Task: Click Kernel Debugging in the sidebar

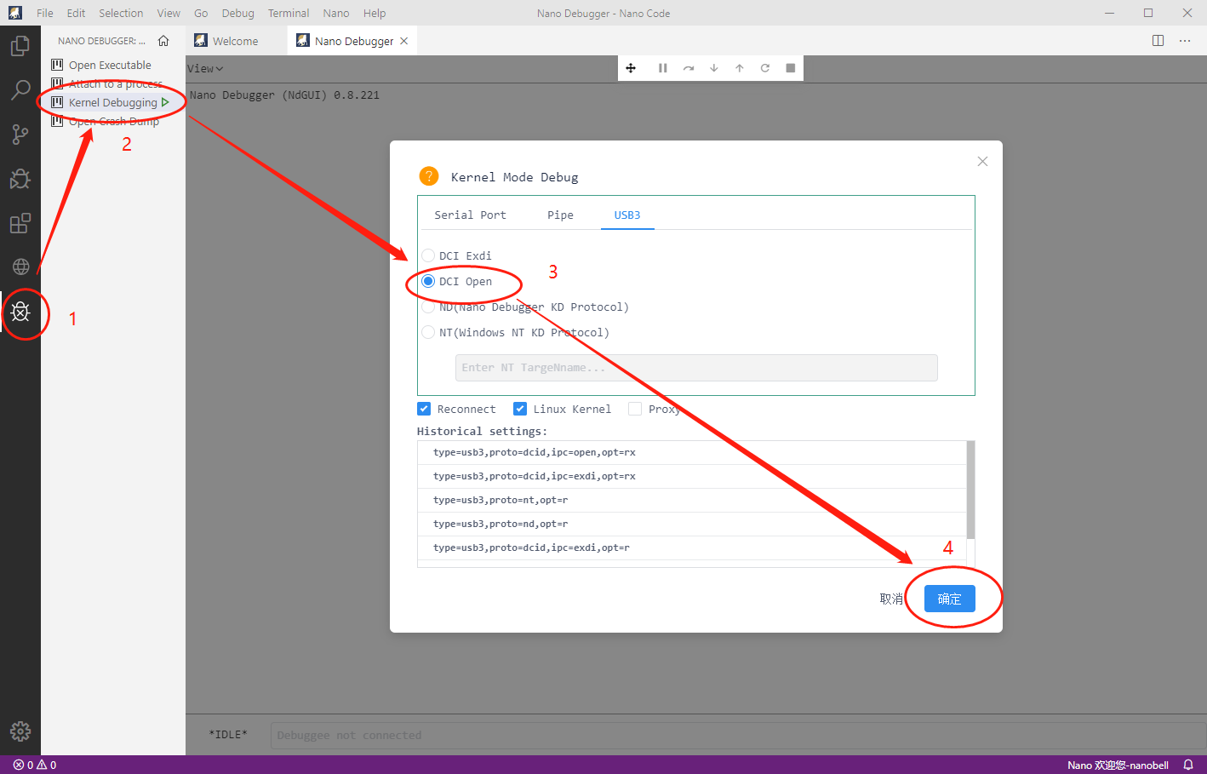Action: [113, 102]
